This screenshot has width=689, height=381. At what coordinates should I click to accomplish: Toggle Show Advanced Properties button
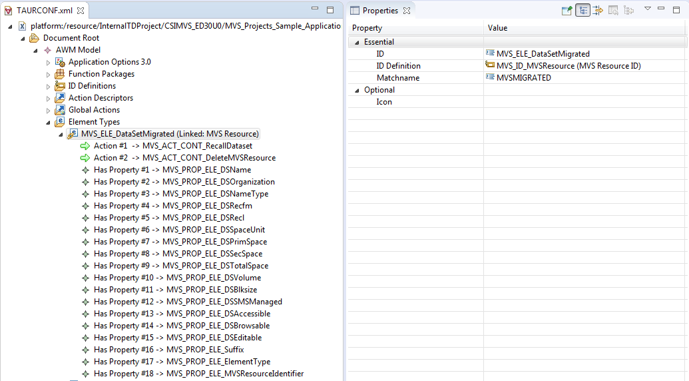coord(598,10)
